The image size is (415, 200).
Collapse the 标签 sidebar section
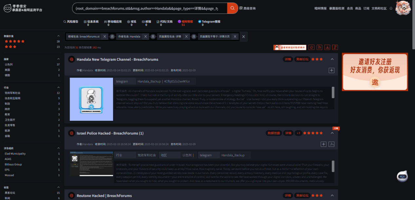(59, 187)
